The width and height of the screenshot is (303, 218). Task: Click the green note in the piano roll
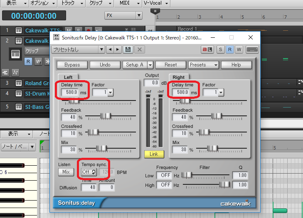[x=280, y=211]
